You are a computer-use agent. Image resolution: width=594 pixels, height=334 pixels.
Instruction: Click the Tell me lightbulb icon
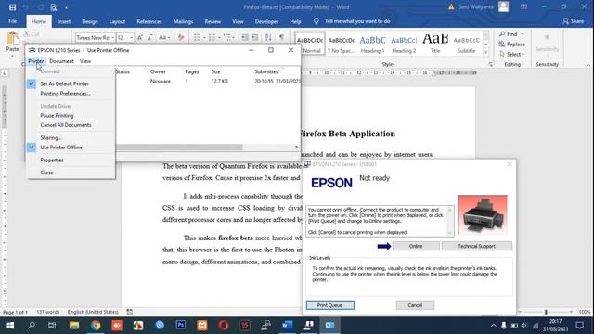316,21
